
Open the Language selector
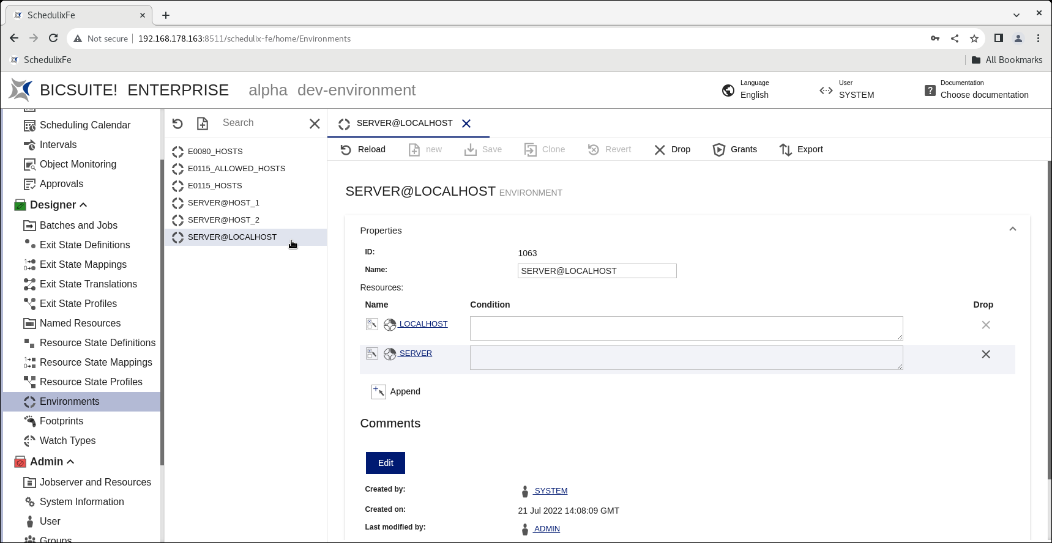tap(745, 90)
